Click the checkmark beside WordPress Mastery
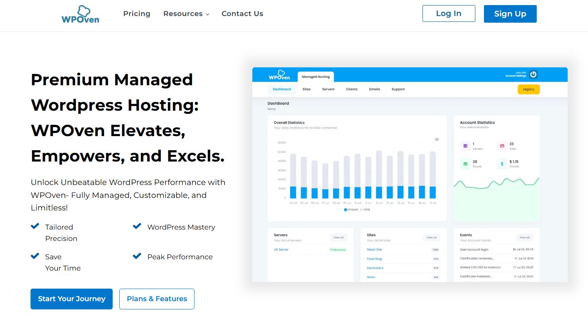The image size is (588, 316). coord(137,226)
